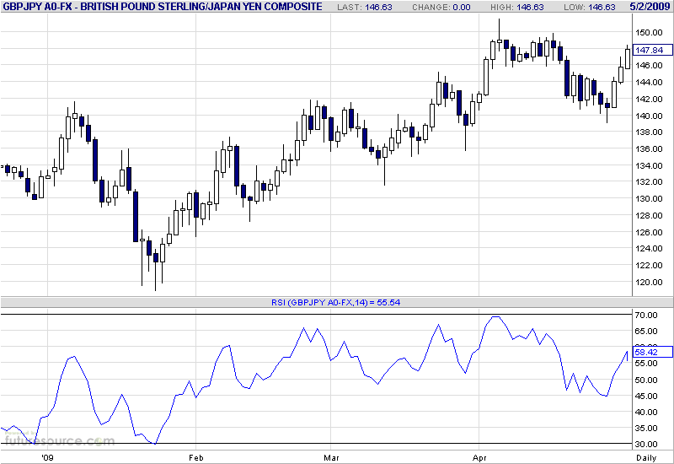Click the 50.00 RSI axis label
Viewport: 674px width, 464px height.
point(646,380)
